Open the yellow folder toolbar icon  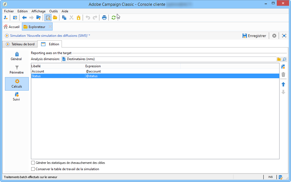(x=55, y=18)
